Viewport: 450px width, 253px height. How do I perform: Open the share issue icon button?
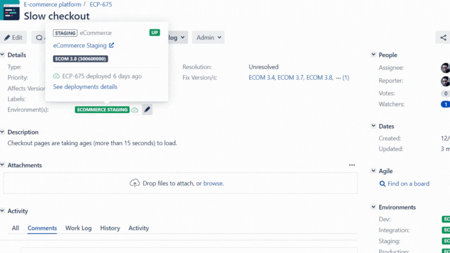(x=443, y=37)
